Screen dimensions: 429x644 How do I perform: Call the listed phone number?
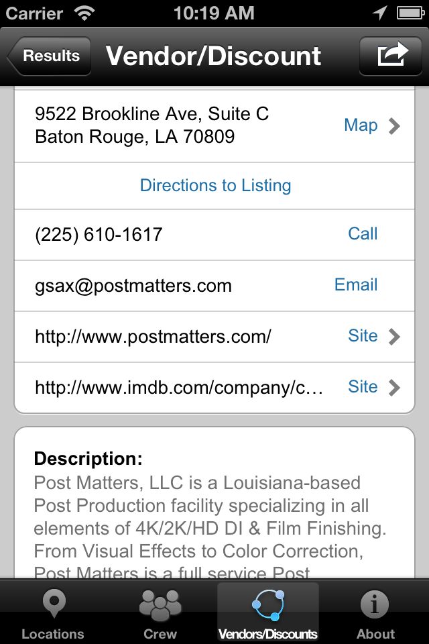[x=363, y=233]
